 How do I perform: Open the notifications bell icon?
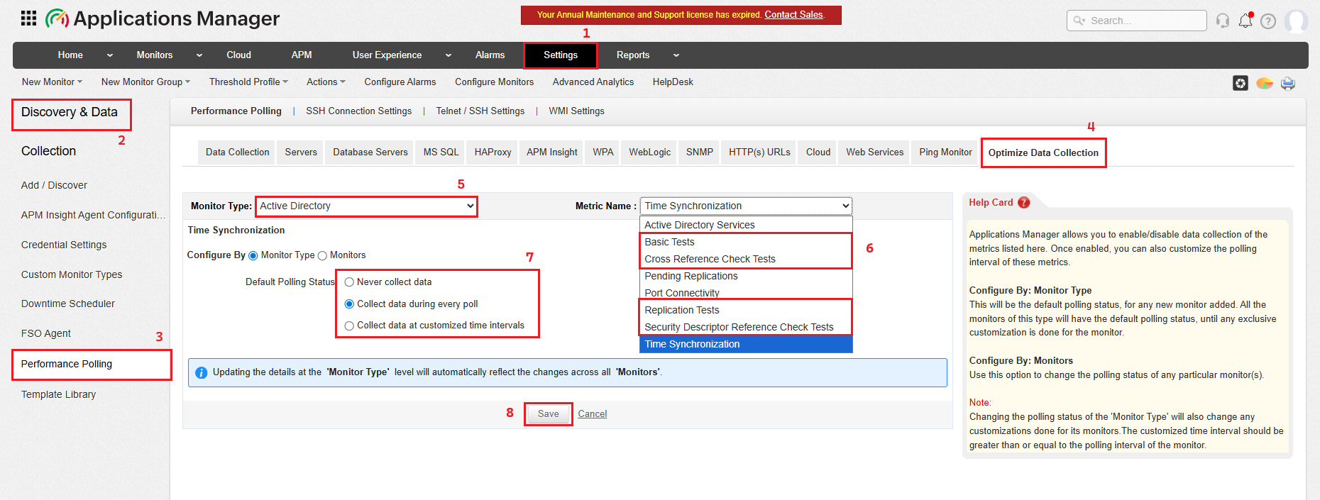click(x=1245, y=21)
